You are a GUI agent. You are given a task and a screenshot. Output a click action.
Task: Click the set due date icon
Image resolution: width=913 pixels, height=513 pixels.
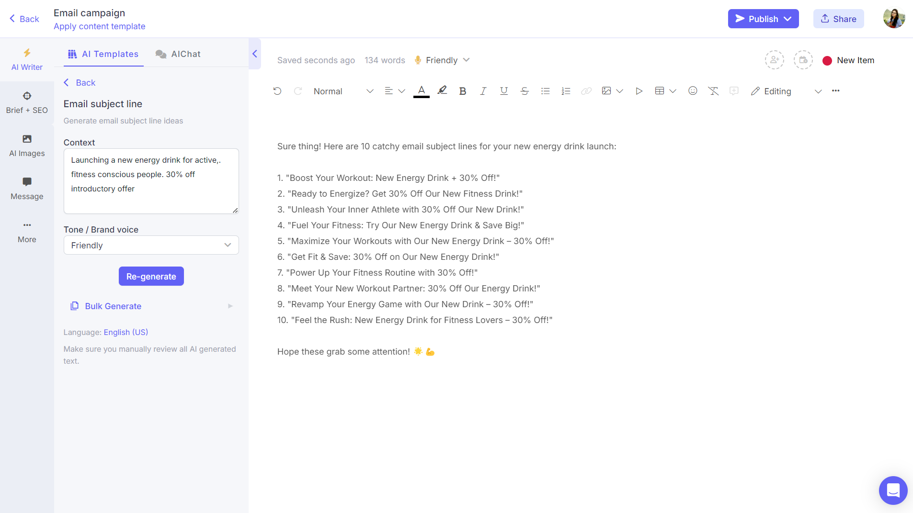(803, 60)
